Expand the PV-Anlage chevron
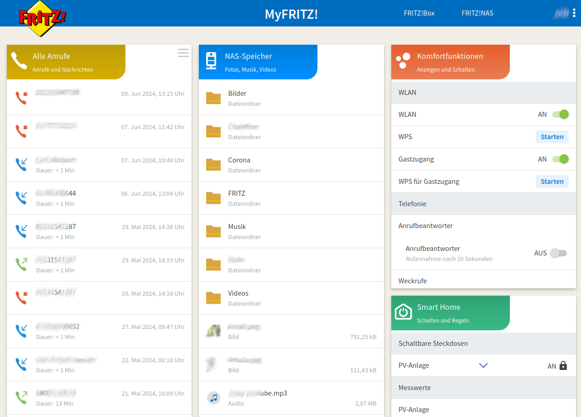Screen dimensions: 581x417 click(483, 365)
